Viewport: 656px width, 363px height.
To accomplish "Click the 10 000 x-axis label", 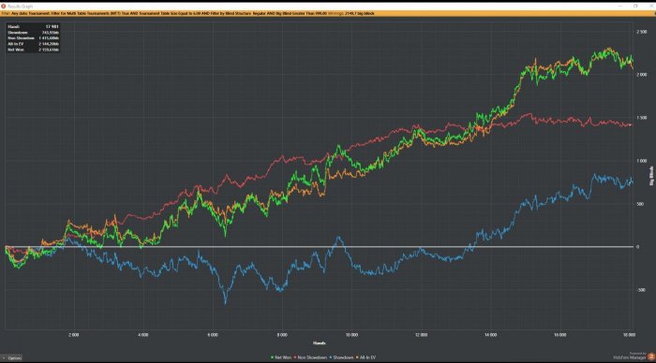I will coord(351,335).
